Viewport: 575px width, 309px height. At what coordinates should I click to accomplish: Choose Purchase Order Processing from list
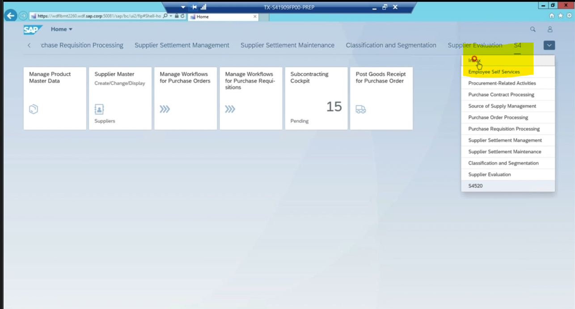pos(508,117)
